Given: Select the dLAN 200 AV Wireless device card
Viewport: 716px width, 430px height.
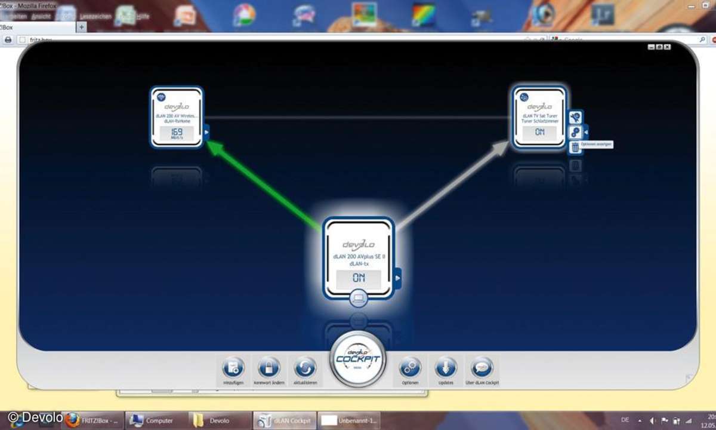Looking at the screenshot, I should point(177,117).
